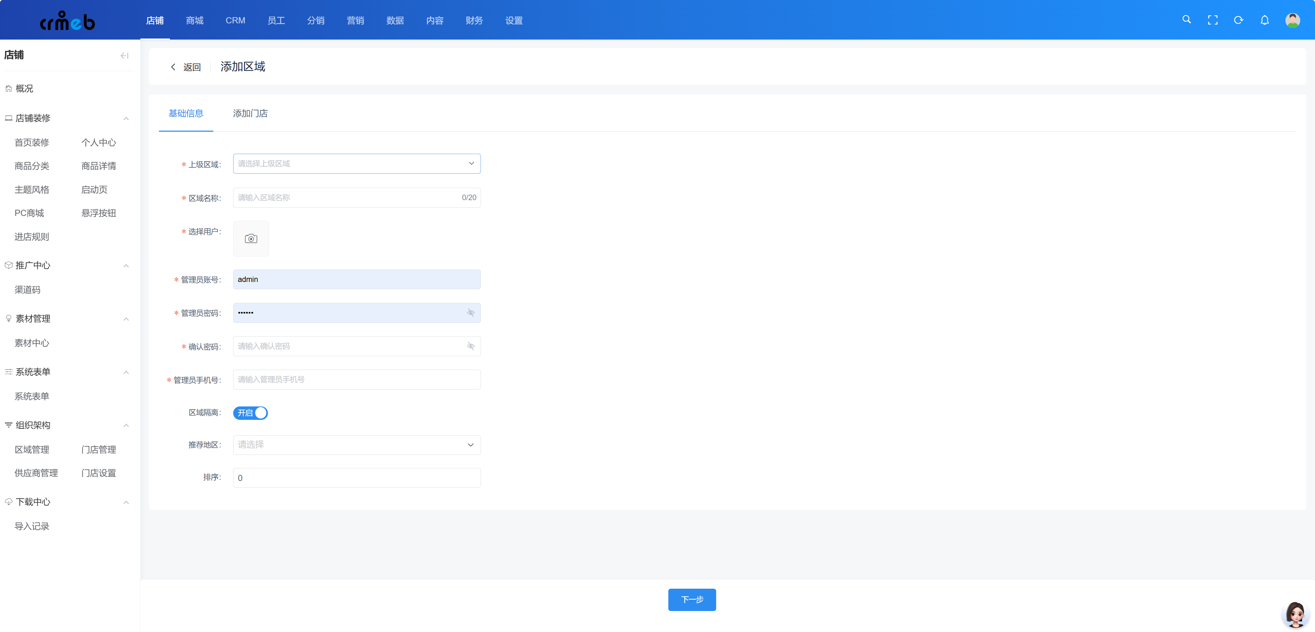1315x632 pixels.
Task: Click the search icon in header
Action: point(1186,20)
